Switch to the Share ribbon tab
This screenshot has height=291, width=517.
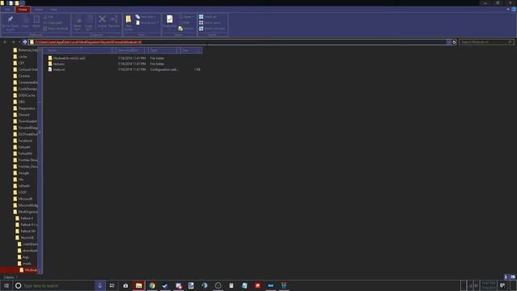[39, 10]
